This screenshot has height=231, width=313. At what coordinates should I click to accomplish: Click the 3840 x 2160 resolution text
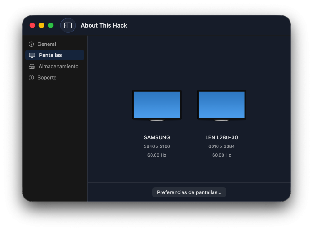pos(157,146)
